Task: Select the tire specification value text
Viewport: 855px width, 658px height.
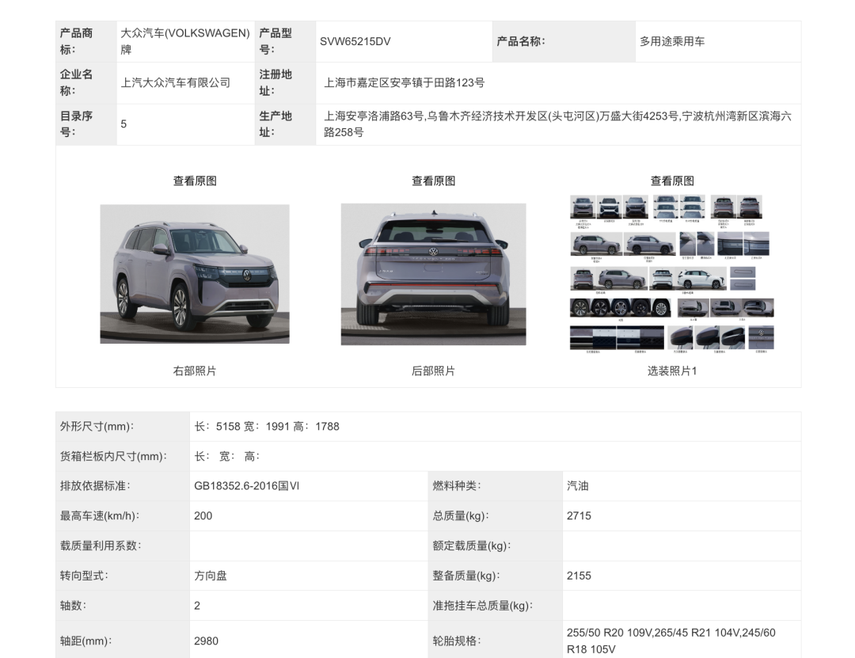Action: click(671, 641)
